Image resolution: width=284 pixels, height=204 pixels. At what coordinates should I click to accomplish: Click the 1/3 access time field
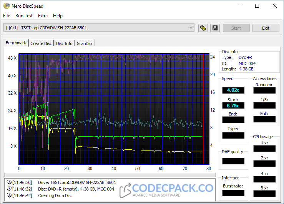tap(264, 105)
